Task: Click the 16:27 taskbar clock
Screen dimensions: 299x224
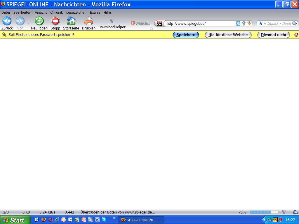Action: coord(290,220)
